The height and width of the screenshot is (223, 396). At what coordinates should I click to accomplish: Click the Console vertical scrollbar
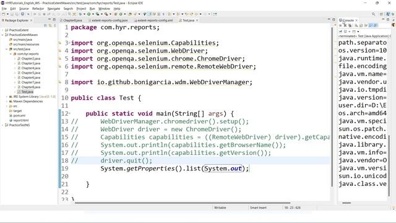389,165
